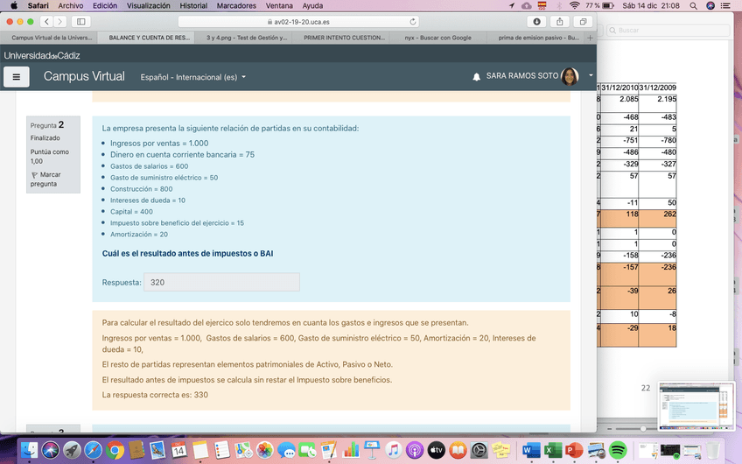The image size is (742, 464).
Task: Open Notification Center from the menu bar
Action: click(725, 5)
